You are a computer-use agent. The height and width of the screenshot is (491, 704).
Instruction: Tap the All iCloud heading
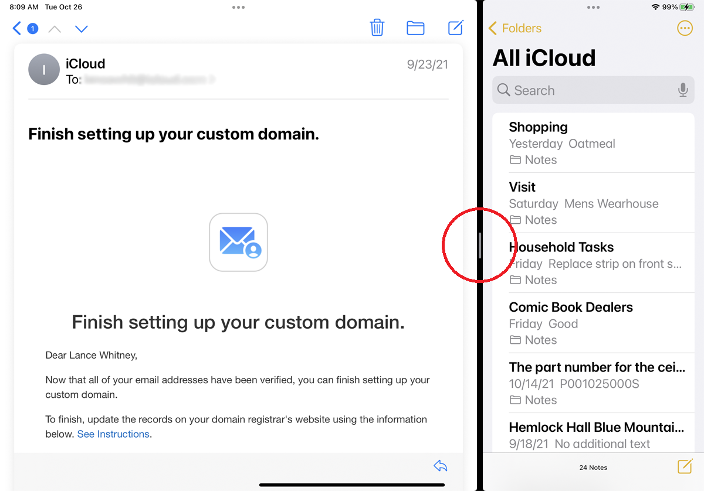point(544,58)
